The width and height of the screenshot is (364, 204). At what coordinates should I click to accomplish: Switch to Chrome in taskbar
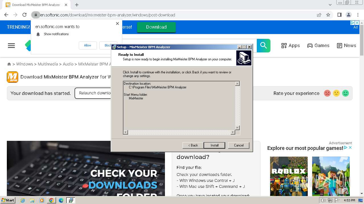(51, 200)
